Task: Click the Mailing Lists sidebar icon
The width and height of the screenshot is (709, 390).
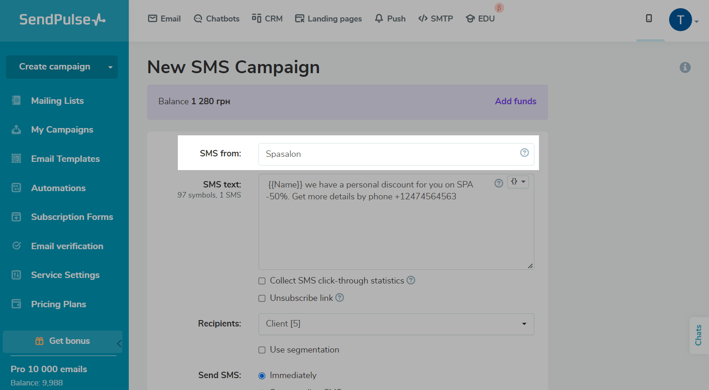Action: (16, 101)
